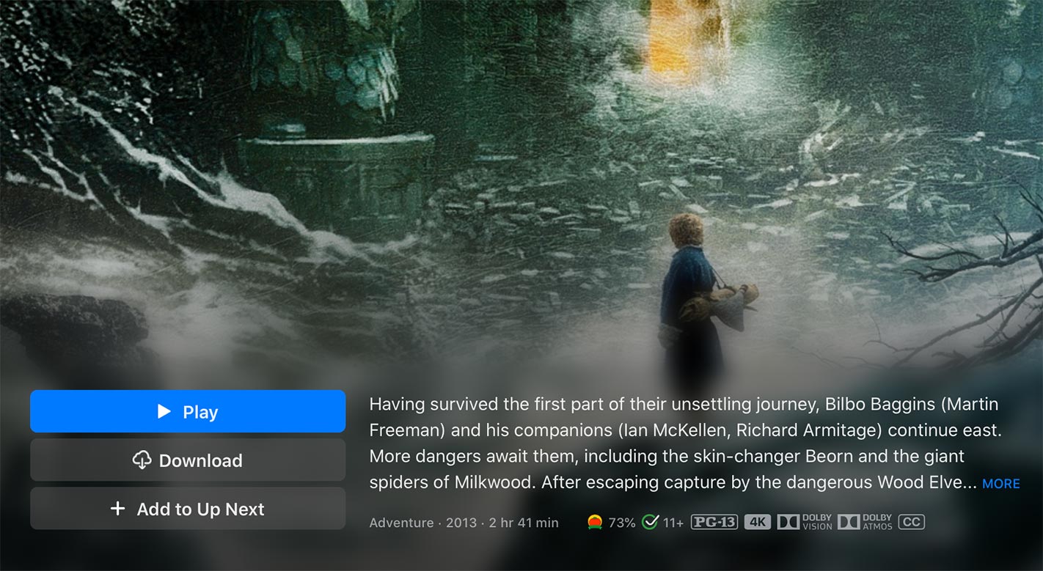1043x571 pixels.
Task: Click the plus icon beside Add to Up Next
Action: 117,508
